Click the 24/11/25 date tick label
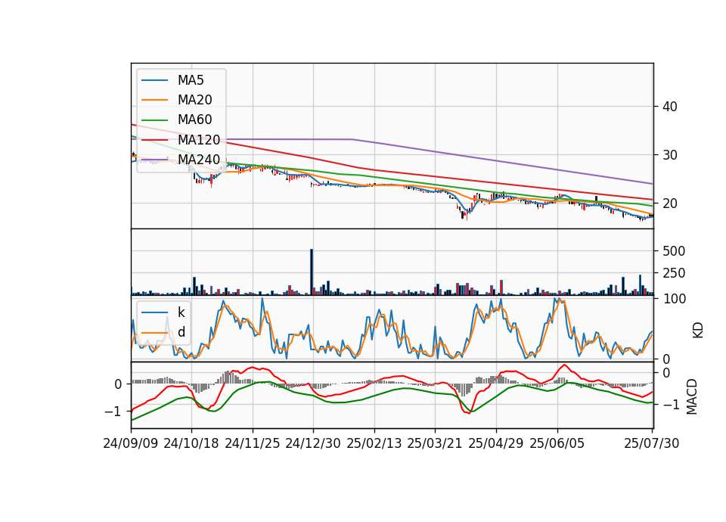The height and width of the screenshot is (522, 726). 253,443
